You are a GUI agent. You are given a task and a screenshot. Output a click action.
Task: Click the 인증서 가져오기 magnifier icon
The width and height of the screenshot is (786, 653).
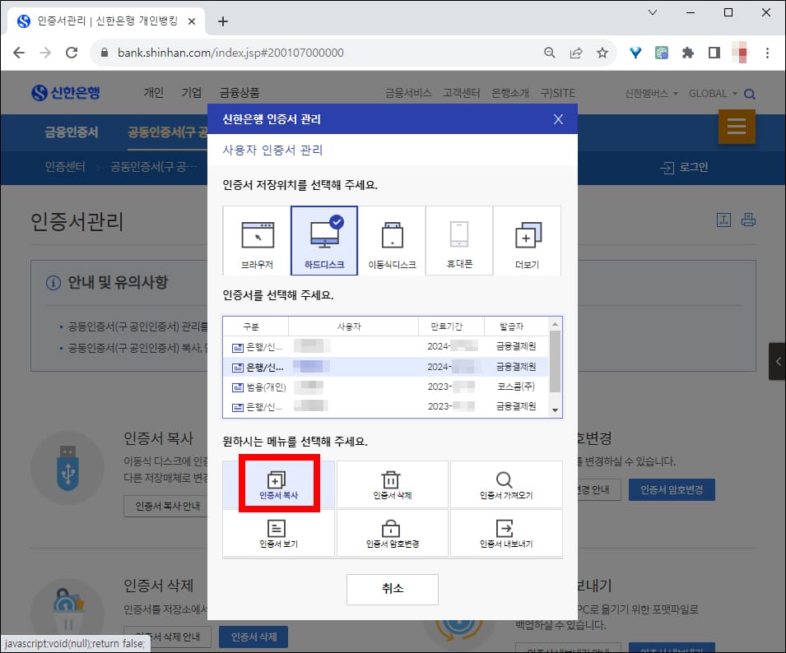(x=505, y=477)
